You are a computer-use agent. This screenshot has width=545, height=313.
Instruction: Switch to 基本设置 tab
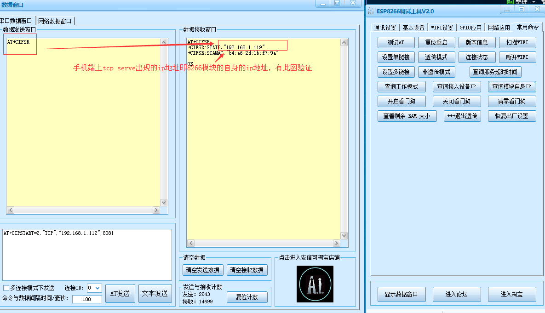(413, 28)
